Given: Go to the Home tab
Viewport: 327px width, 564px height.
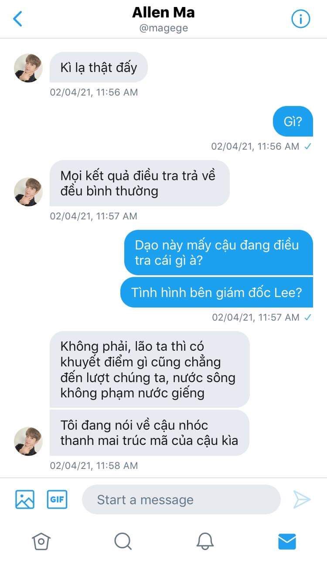Looking at the screenshot, I should tap(41, 541).
